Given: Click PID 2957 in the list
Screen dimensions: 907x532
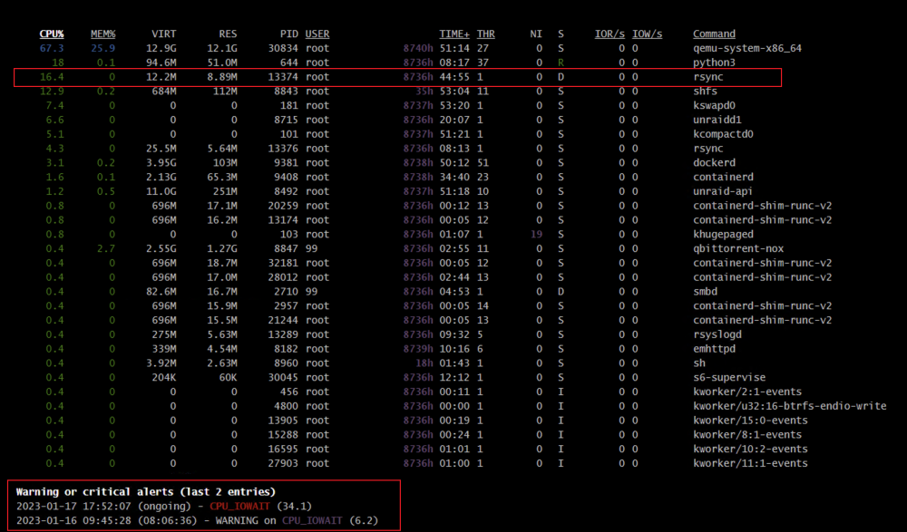Looking at the screenshot, I should click(x=286, y=306).
